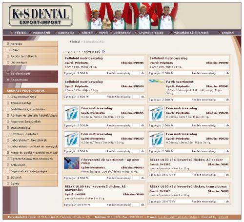Open the Fényvezető ék szortiment product thumbnail
The image size is (244, 222).
[x=72, y=163]
